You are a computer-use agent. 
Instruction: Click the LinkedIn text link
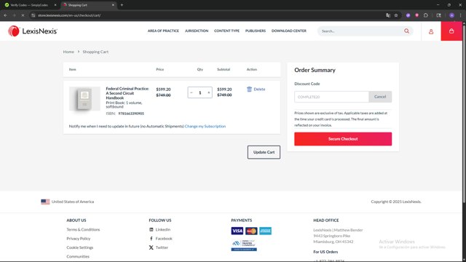[163, 229]
